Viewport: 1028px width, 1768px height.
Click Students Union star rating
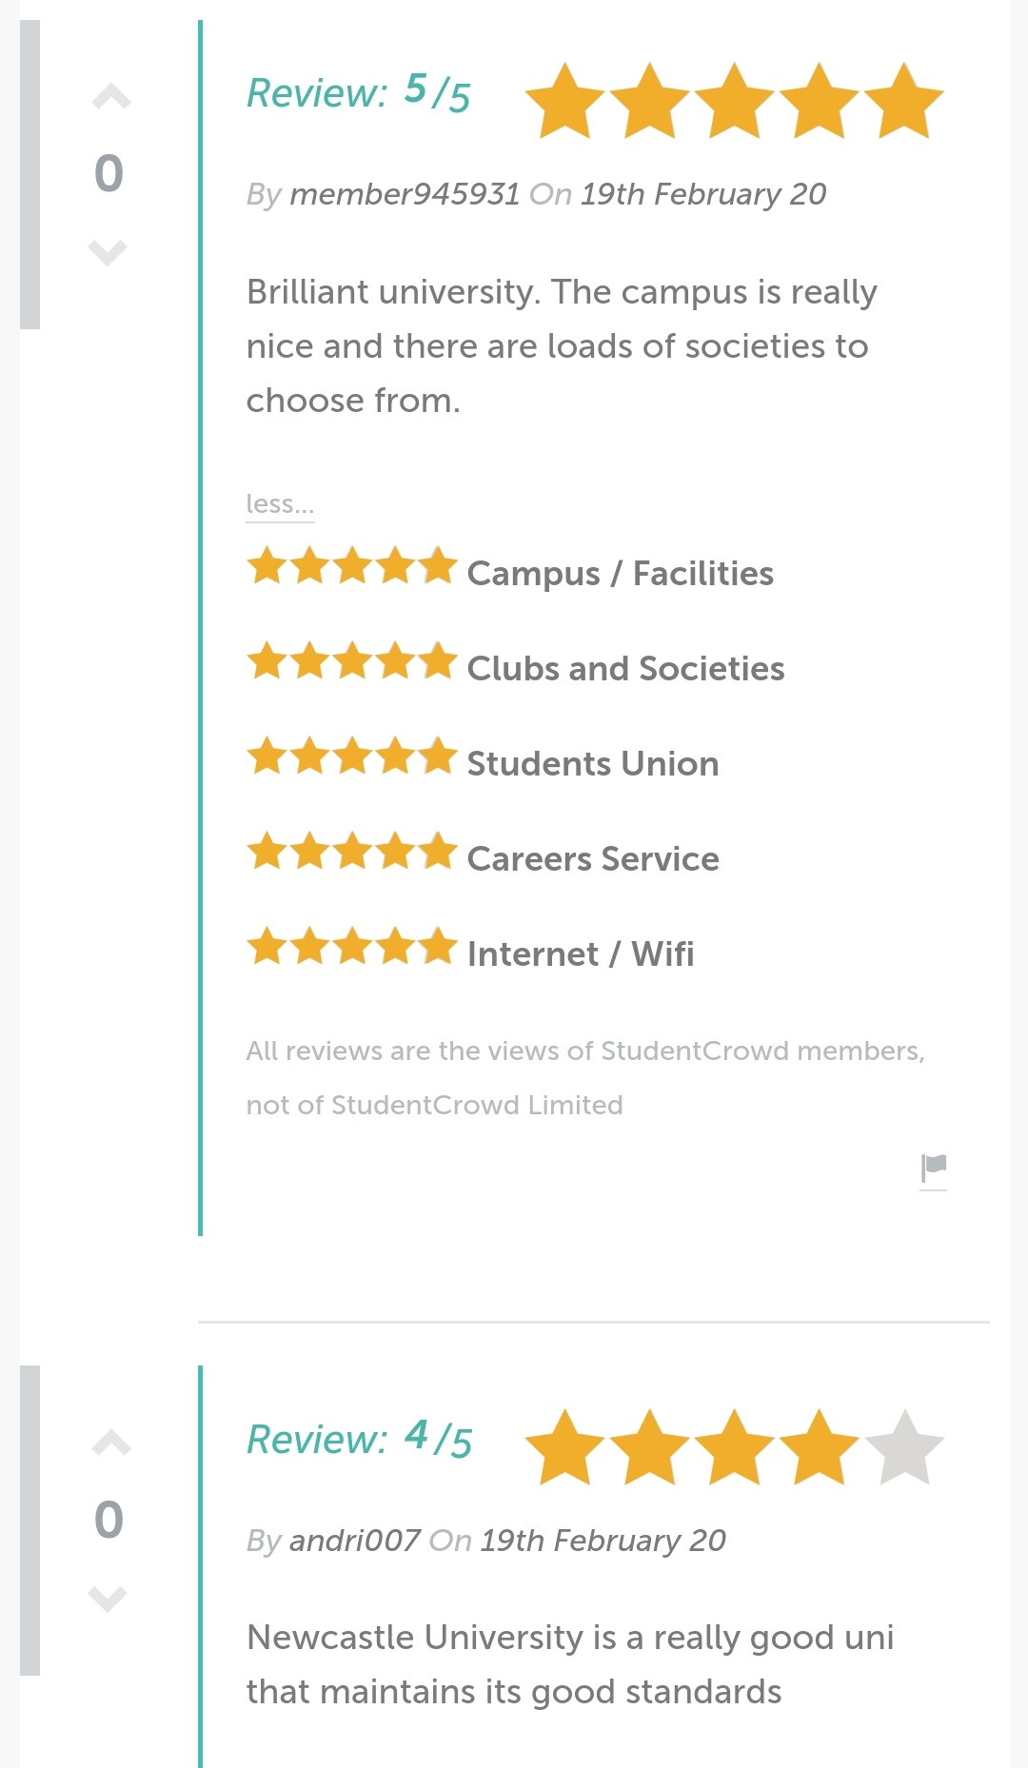coord(352,756)
